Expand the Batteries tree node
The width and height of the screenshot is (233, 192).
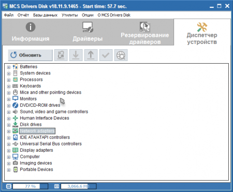tap(9, 67)
